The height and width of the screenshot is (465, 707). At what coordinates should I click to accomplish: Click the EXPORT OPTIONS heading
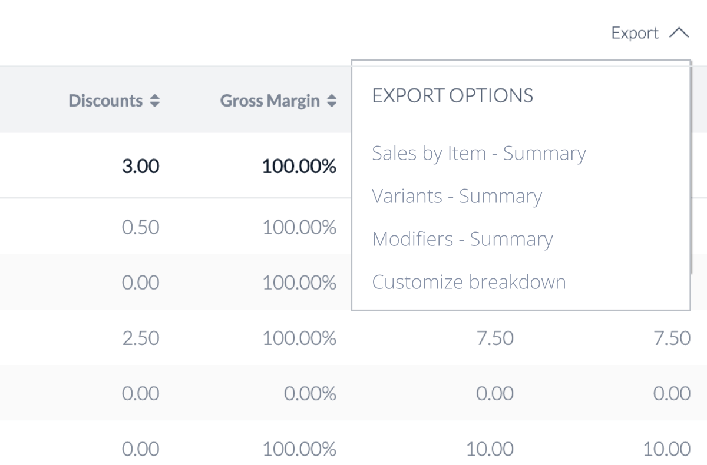(x=452, y=95)
